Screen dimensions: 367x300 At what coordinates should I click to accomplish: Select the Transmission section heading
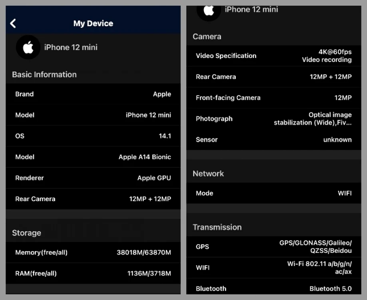point(217,227)
